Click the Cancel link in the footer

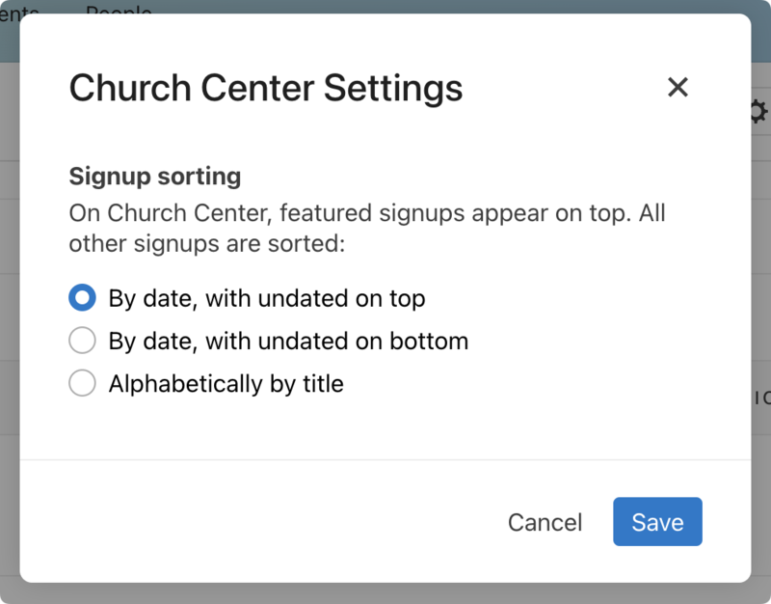[545, 522]
